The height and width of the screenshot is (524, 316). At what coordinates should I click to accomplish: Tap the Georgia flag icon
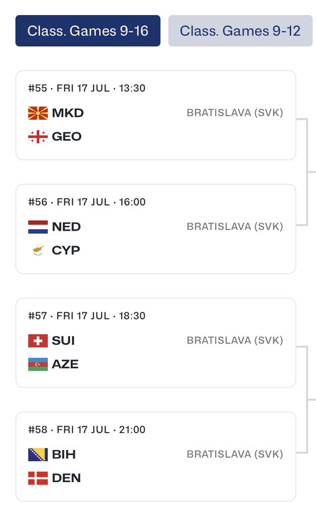(38, 136)
